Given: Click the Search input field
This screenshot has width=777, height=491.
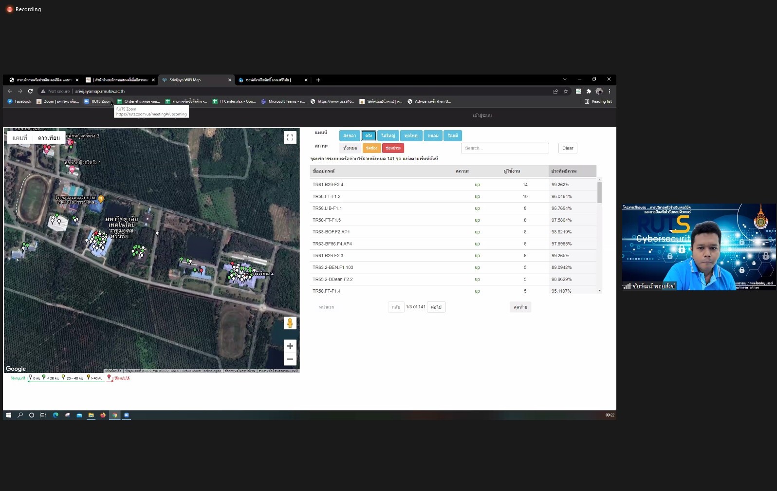Looking at the screenshot, I should point(504,148).
